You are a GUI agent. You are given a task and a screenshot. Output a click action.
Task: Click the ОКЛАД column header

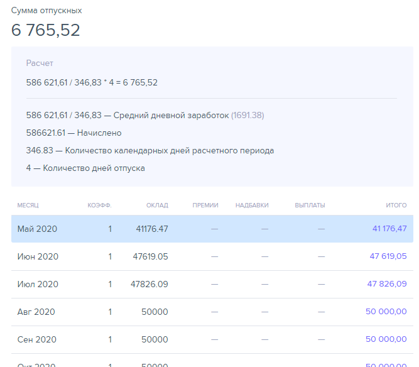[157, 205]
